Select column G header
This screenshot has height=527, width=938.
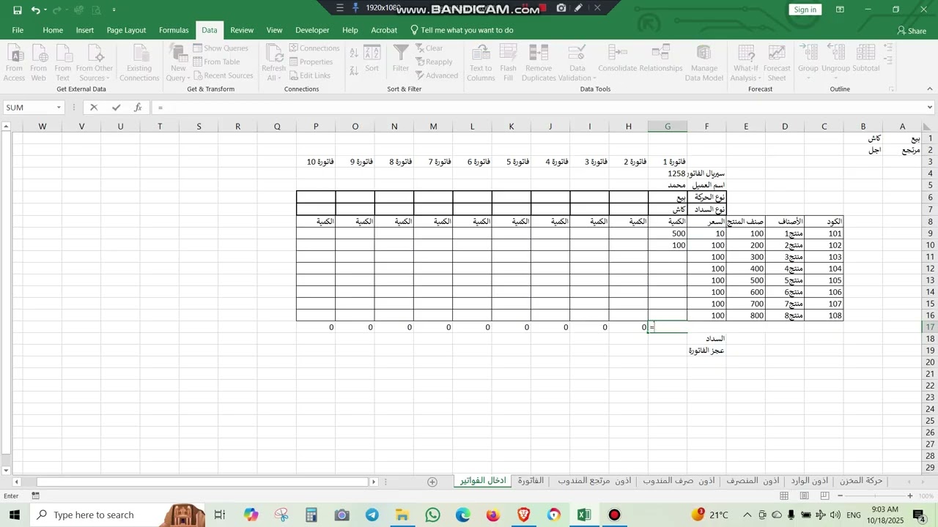click(x=668, y=127)
